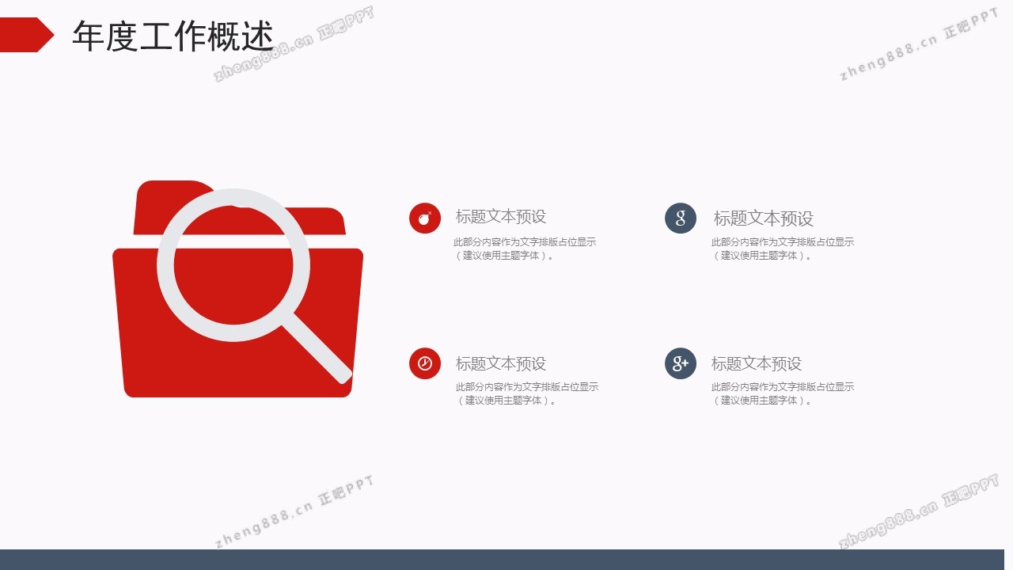
Task: Select 标题文本预设 heading beside Google+ icon
Action: click(x=756, y=363)
